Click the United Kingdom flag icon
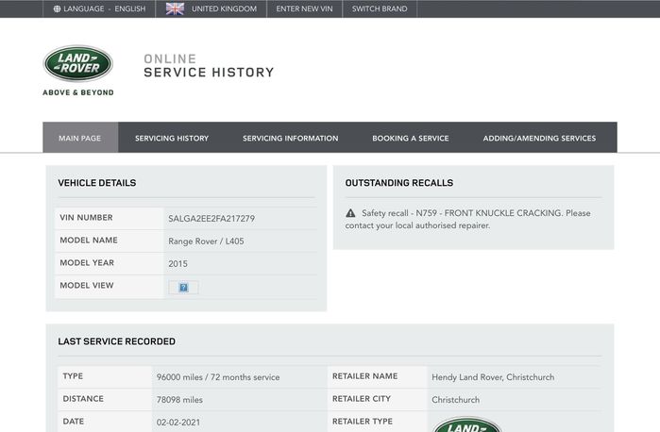660x432 pixels. [175, 8]
